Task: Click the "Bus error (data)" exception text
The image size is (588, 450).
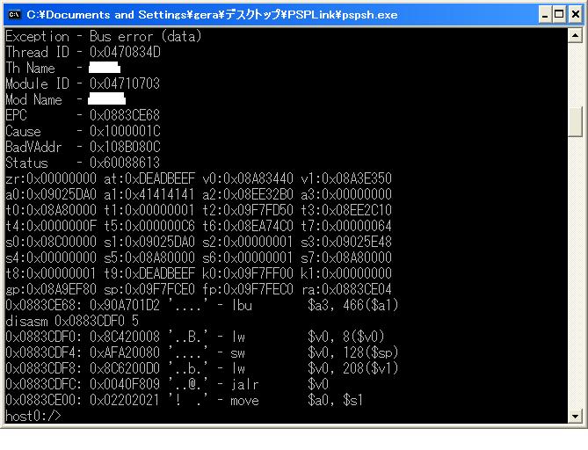Action: tap(145, 36)
